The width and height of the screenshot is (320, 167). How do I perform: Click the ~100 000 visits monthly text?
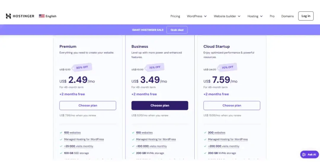coord(151,146)
